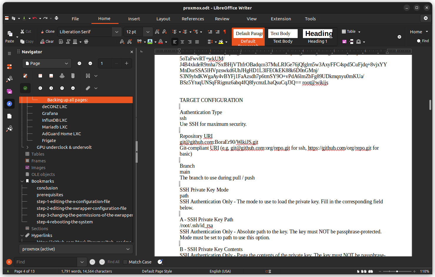435x277 pixels.
Task: Click the Anchor to Anchor icon in Navigator
Action: click(62, 76)
